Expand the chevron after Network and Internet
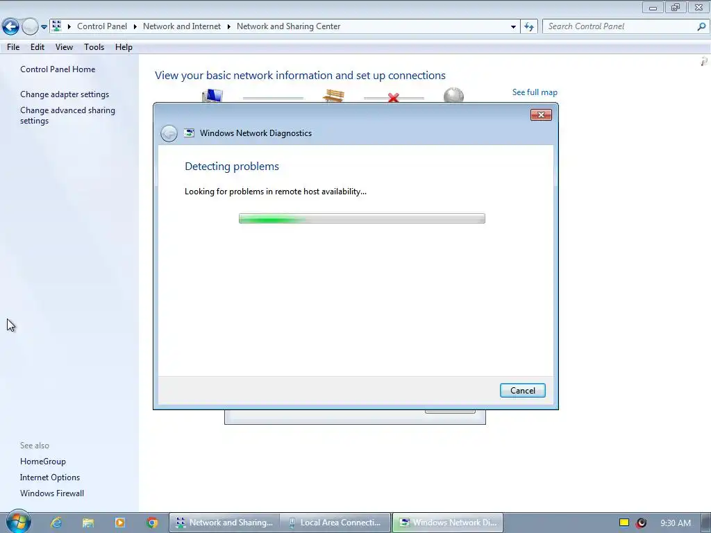711x533 pixels. coord(229,27)
